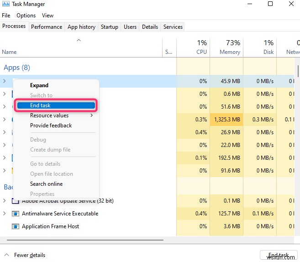Sort by the Network column header
The image size is (300, 262).
coord(288,48)
